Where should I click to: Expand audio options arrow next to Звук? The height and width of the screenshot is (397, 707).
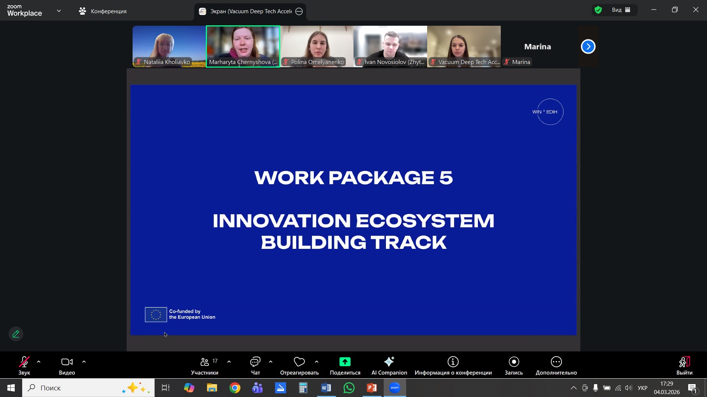[39, 362]
